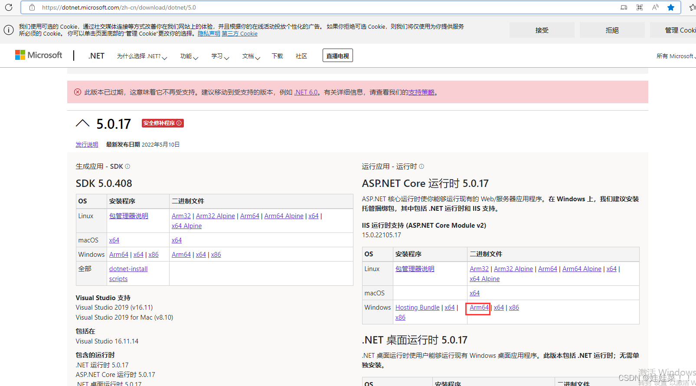Expand the 学习 menu dropdown

pyautogui.click(x=220, y=56)
